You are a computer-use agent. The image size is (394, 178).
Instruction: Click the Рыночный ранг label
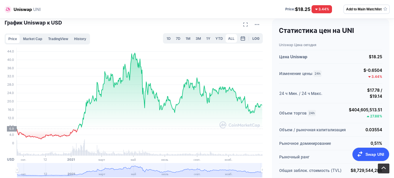(x=294, y=157)
